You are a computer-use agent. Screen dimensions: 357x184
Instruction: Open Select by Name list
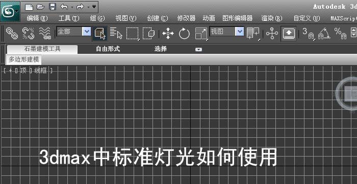(116, 34)
